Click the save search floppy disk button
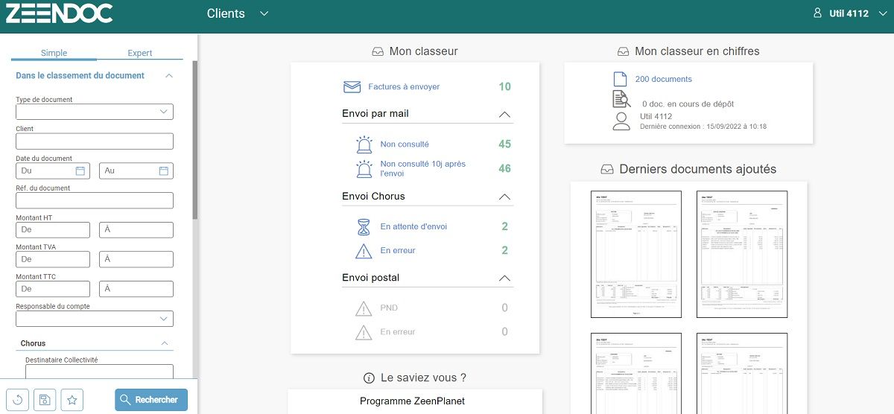Viewport: 894px width, 414px height. [45, 400]
